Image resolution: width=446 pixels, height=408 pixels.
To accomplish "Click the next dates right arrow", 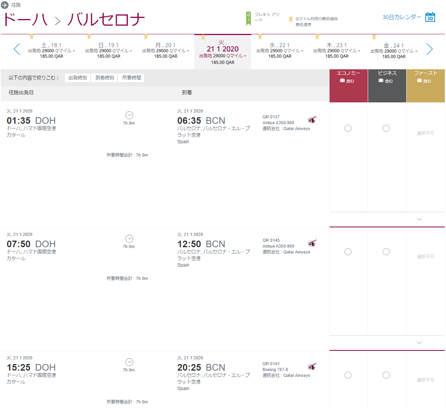I will point(429,49).
